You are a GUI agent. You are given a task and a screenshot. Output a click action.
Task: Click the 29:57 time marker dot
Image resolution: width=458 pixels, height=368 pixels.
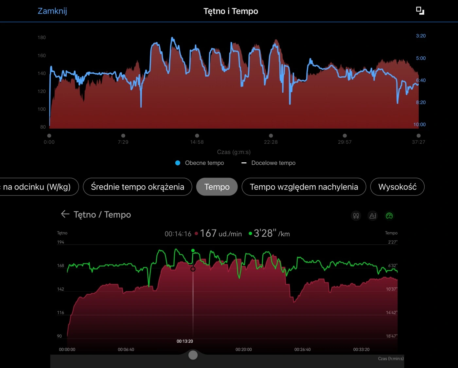pos(344,136)
